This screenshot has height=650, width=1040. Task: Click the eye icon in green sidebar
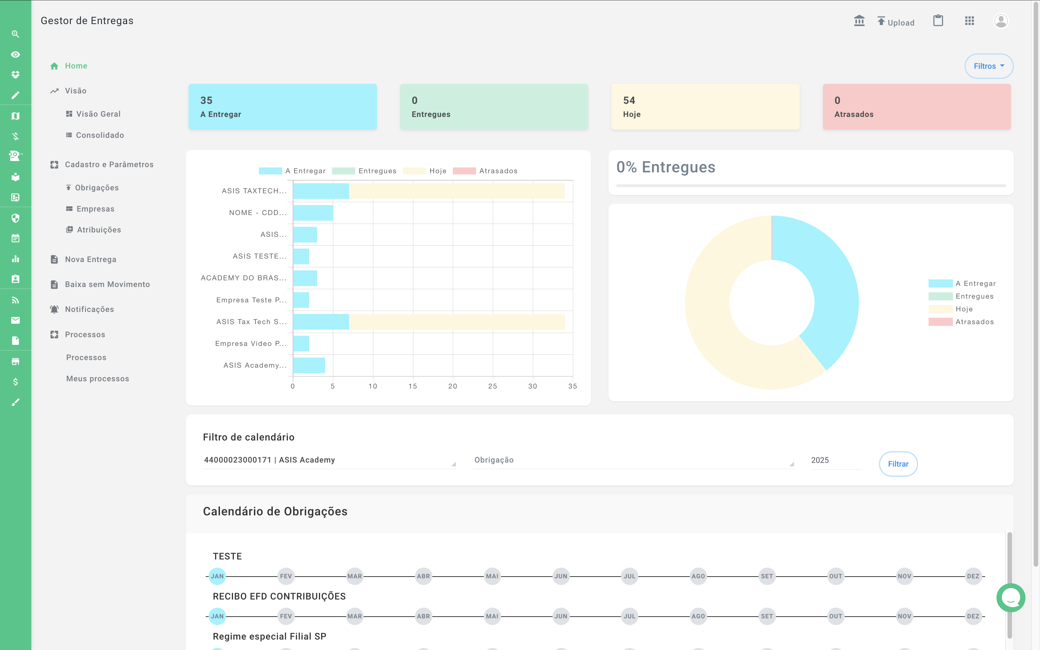15,55
